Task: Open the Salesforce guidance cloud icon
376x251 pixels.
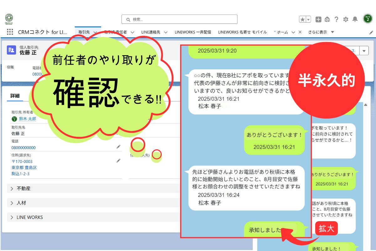Action: [x=327, y=19]
